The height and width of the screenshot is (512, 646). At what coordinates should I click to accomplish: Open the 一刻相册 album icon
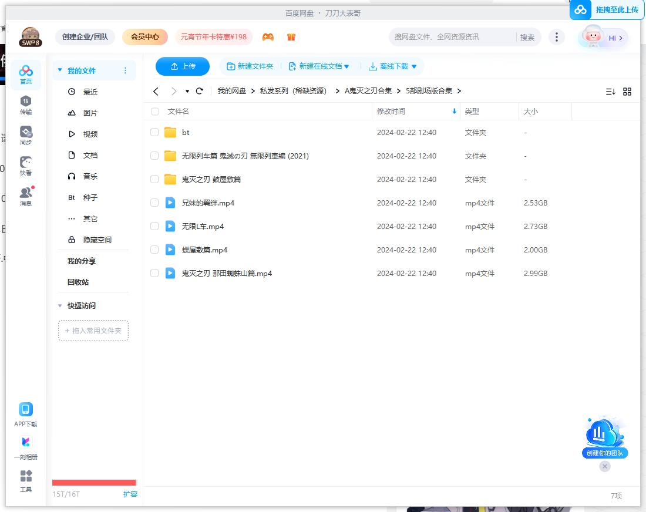coord(26,447)
